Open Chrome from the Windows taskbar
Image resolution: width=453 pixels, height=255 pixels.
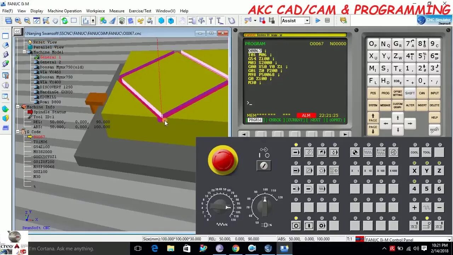[x=236, y=249]
